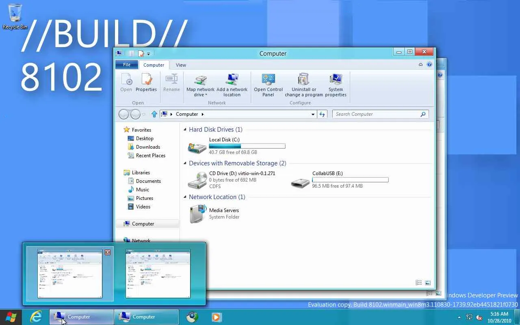Select the Media Servers icon
Screen dimensions: 520x325
click(197, 214)
